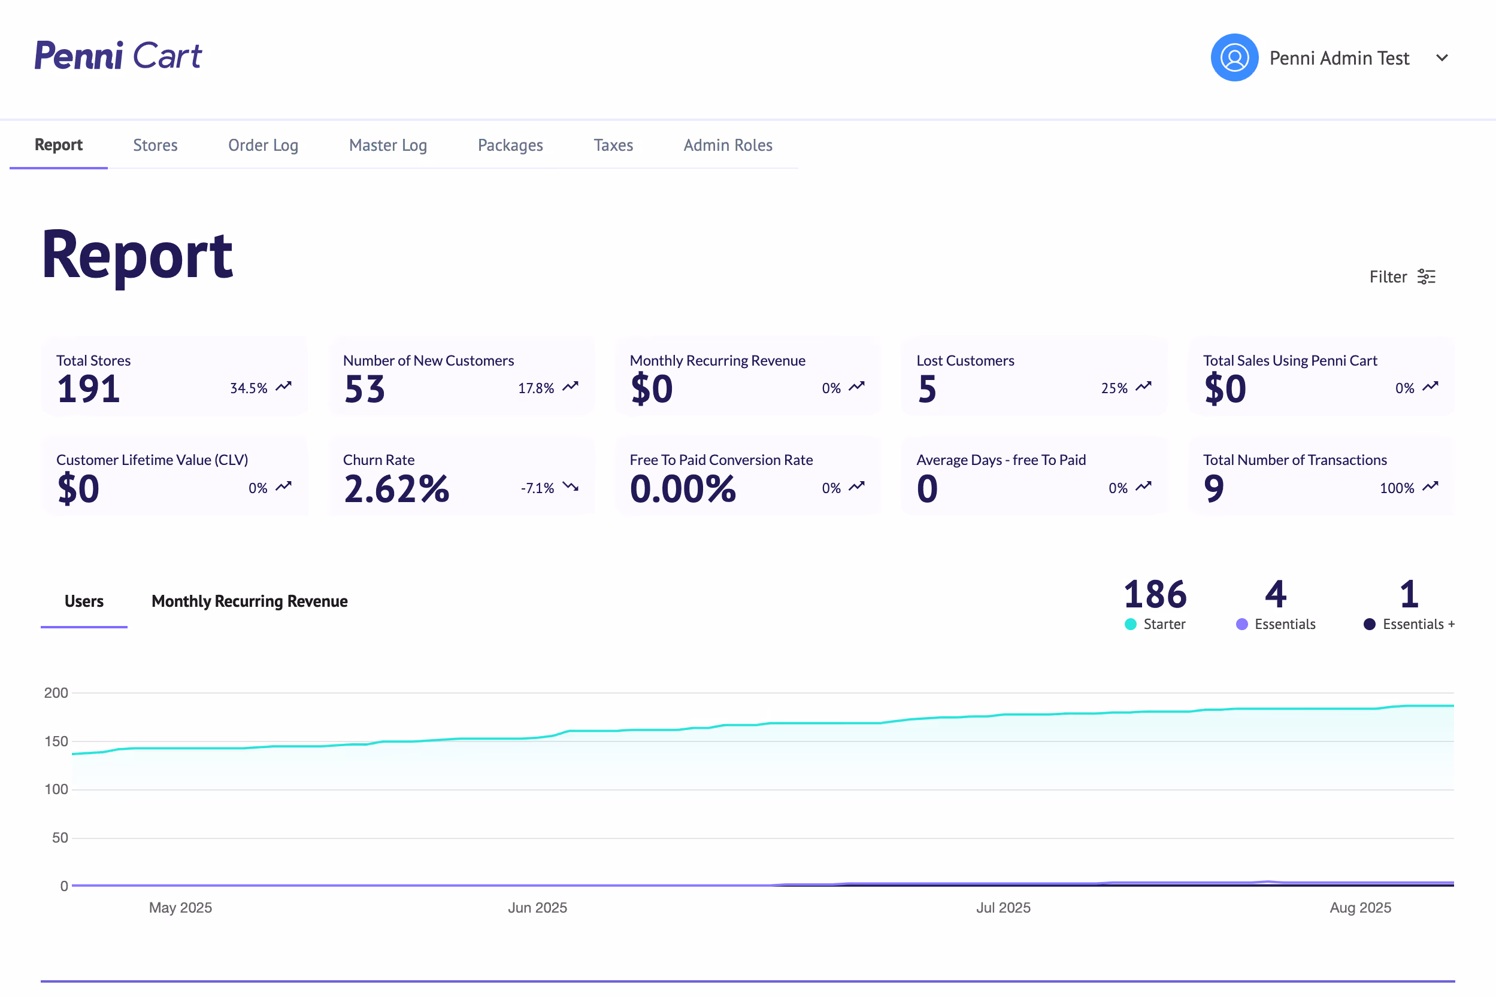
Task: Click the Essentials count 4
Action: click(1276, 595)
